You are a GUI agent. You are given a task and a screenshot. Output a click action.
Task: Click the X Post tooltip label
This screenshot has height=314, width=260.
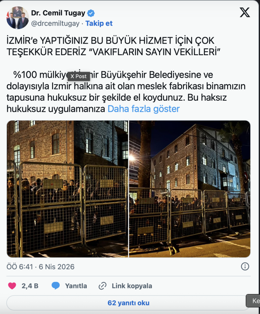coord(79,76)
